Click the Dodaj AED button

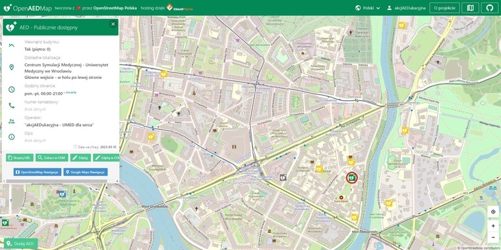click(x=21, y=243)
